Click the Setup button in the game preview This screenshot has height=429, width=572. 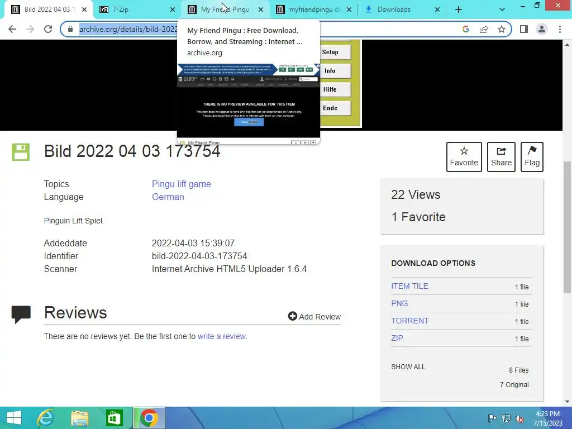pyautogui.click(x=334, y=52)
